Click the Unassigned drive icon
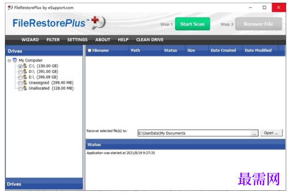The image size is (288, 193). tap(25, 82)
